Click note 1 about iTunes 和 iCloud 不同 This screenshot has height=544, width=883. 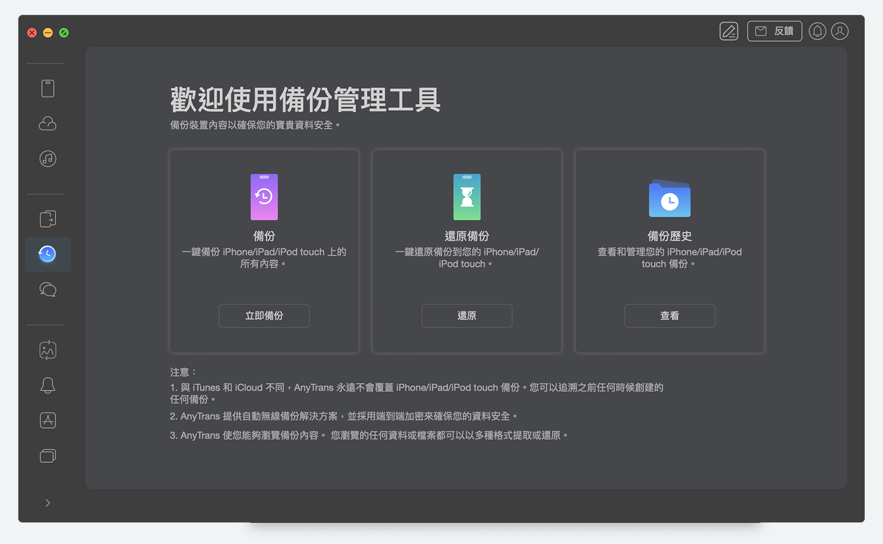(x=417, y=393)
